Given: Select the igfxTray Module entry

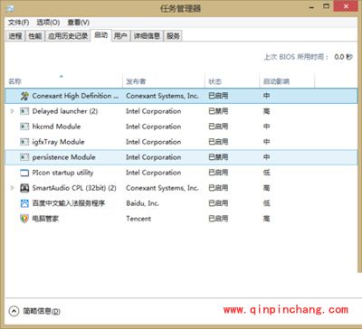Looking at the screenshot, I should 58,142.
